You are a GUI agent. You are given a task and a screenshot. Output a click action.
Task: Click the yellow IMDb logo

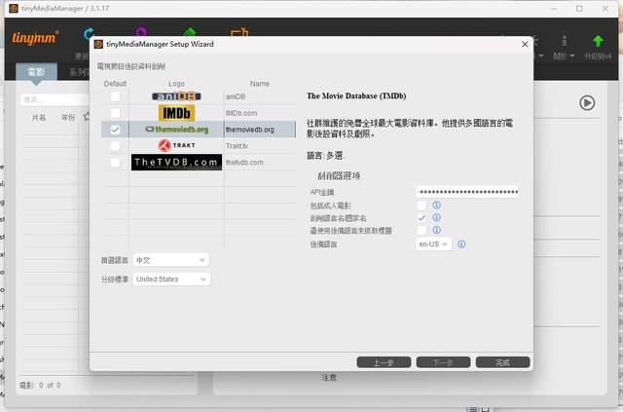(176, 113)
